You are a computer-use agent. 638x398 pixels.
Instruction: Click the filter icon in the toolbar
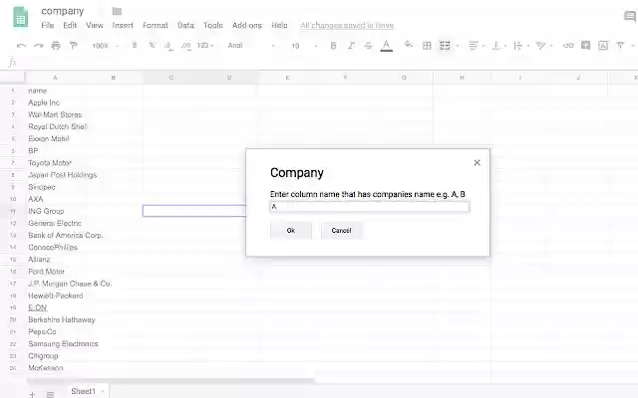(x=620, y=46)
